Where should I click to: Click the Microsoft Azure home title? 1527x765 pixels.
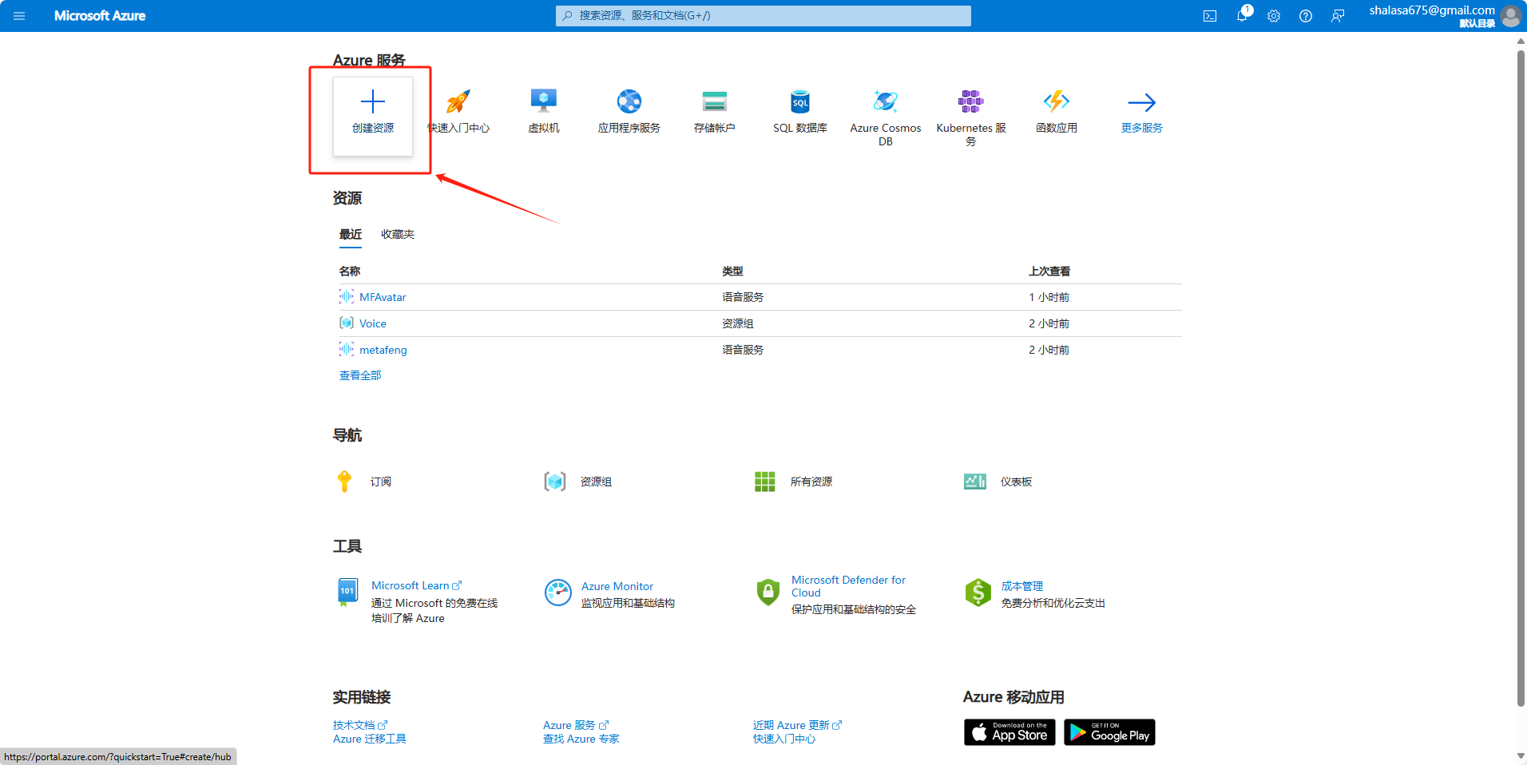tap(100, 16)
